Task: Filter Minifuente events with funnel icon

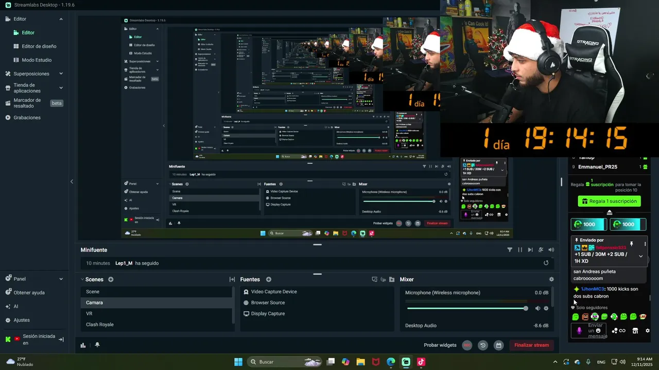Action: coord(510,250)
